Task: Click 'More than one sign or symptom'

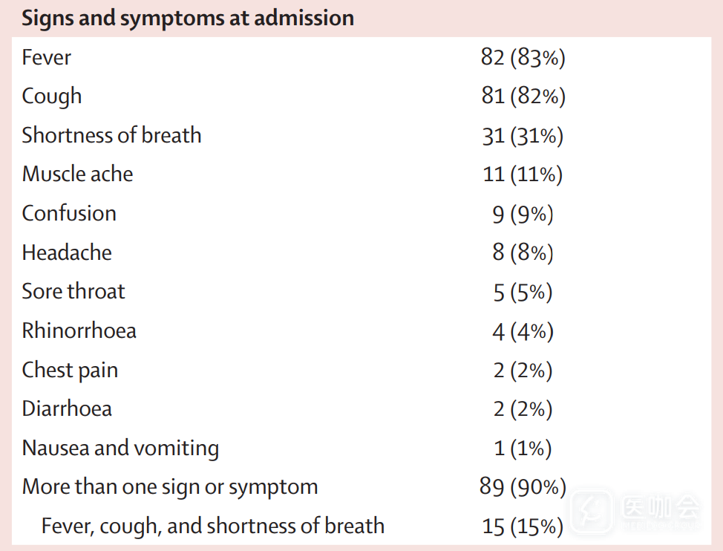Action: [170, 487]
